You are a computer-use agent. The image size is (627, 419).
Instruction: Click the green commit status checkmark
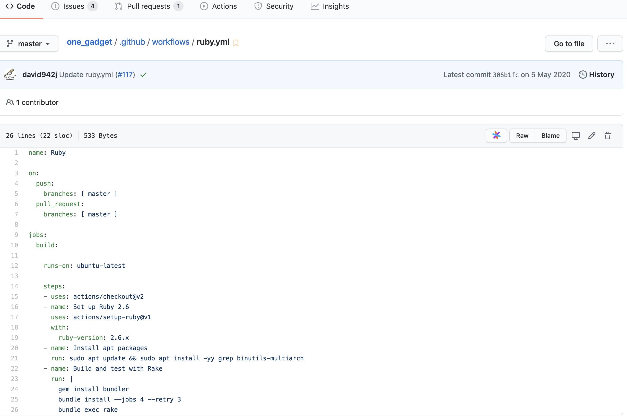coord(143,75)
